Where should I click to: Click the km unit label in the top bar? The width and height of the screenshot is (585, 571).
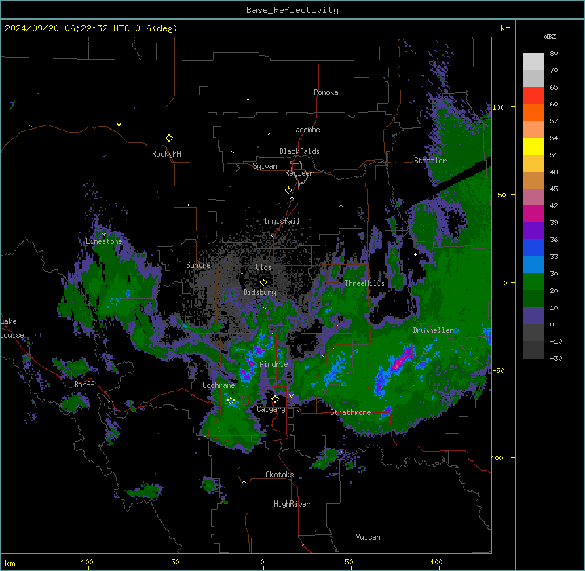click(x=505, y=28)
